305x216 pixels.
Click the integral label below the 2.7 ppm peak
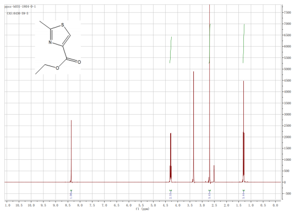(x=210, y=195)
